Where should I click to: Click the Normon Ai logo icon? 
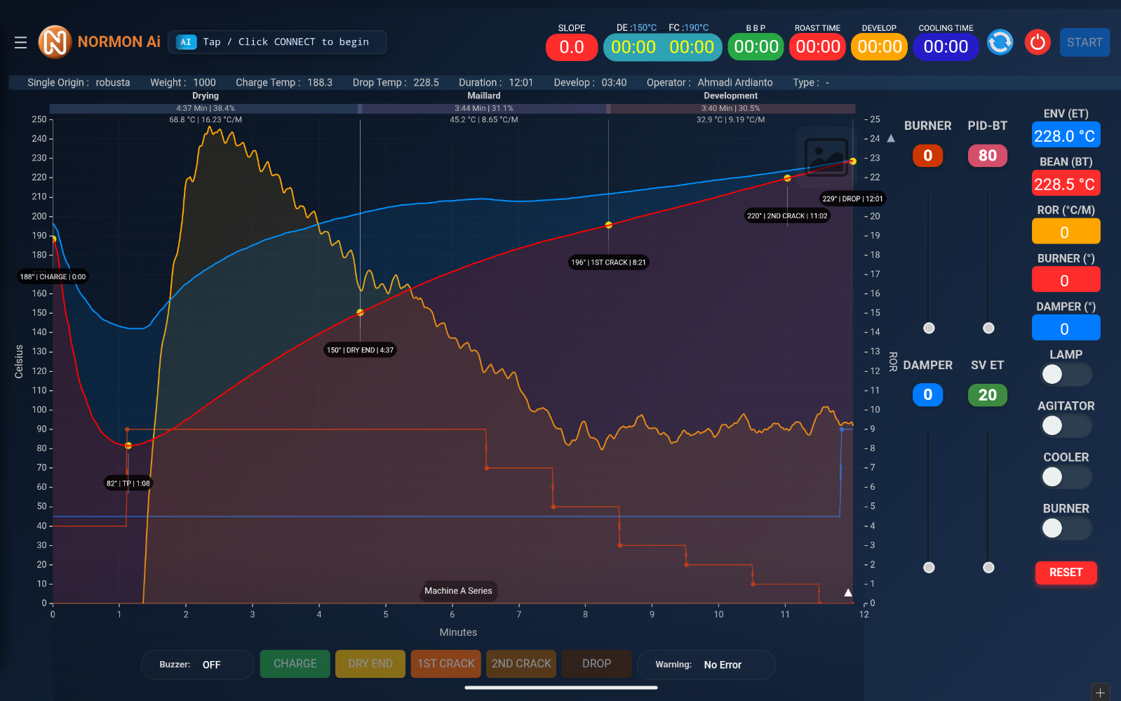pos(55,42)
